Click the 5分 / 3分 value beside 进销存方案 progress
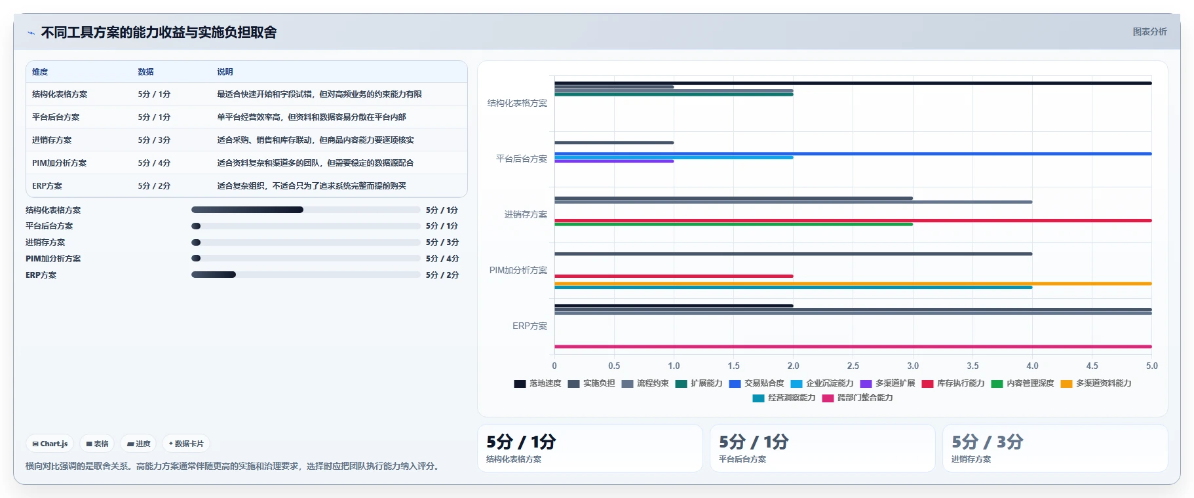Viewport: 1194px width, 498px height. click(442, 242)
